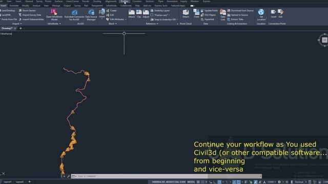This screenshot has width=328, height=184.
Task: Click Download from Source
Action: tap(240, 10)
